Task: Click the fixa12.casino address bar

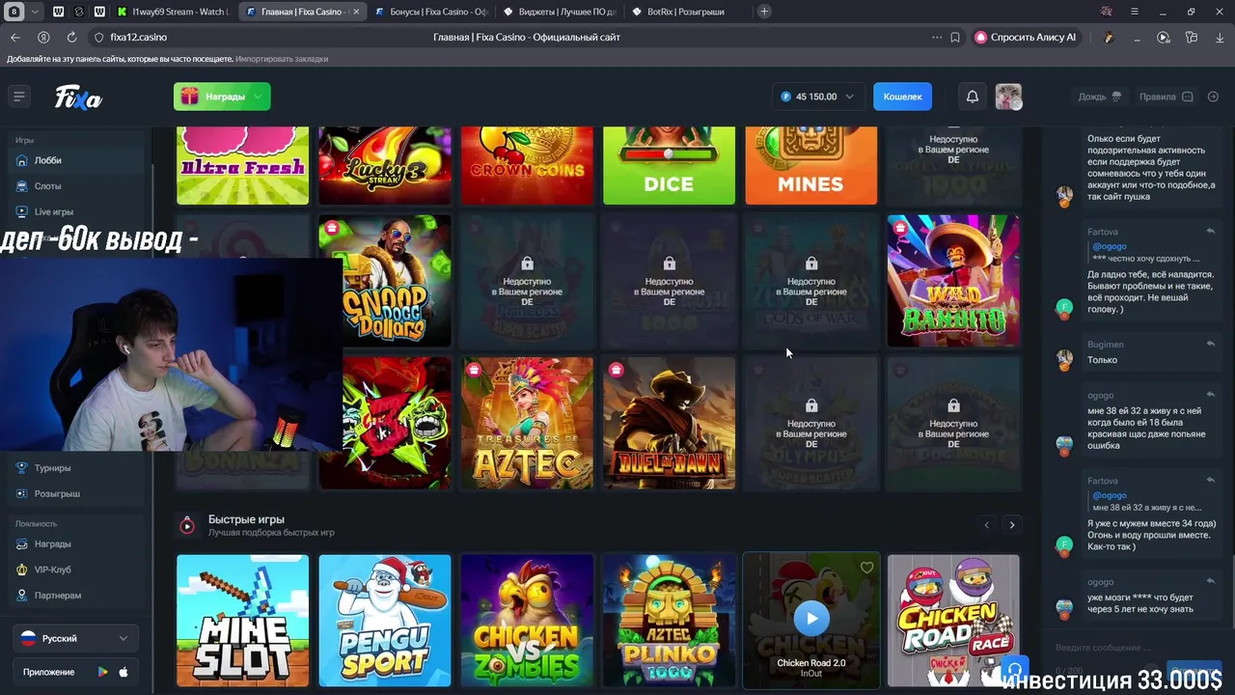Action: coord(138,37)
